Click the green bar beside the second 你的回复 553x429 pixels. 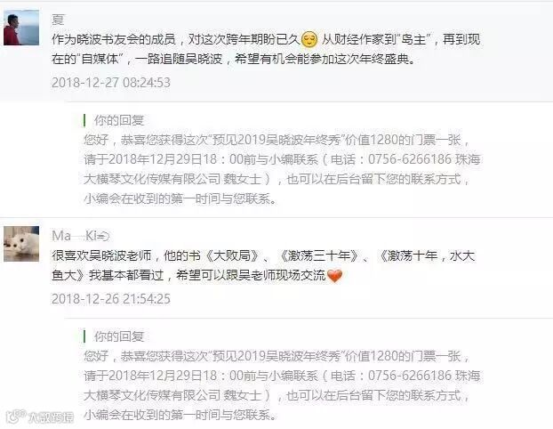pyautogui.click(x=84, y=336)
